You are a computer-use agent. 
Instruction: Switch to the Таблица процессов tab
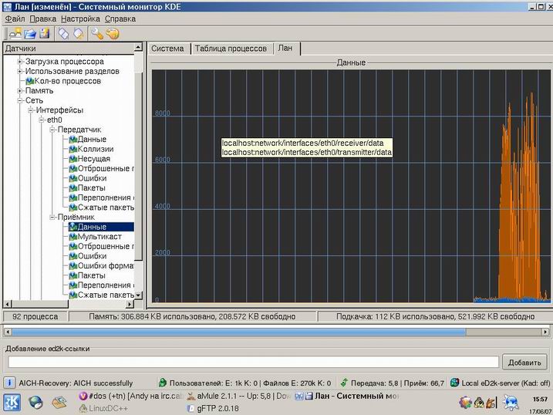231,49
